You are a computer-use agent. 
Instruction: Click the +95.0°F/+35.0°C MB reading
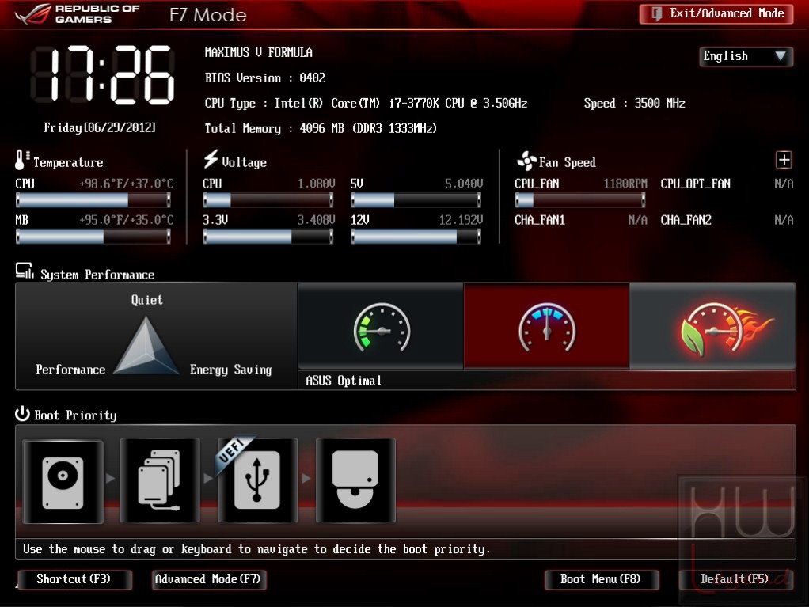click(126, 220)
